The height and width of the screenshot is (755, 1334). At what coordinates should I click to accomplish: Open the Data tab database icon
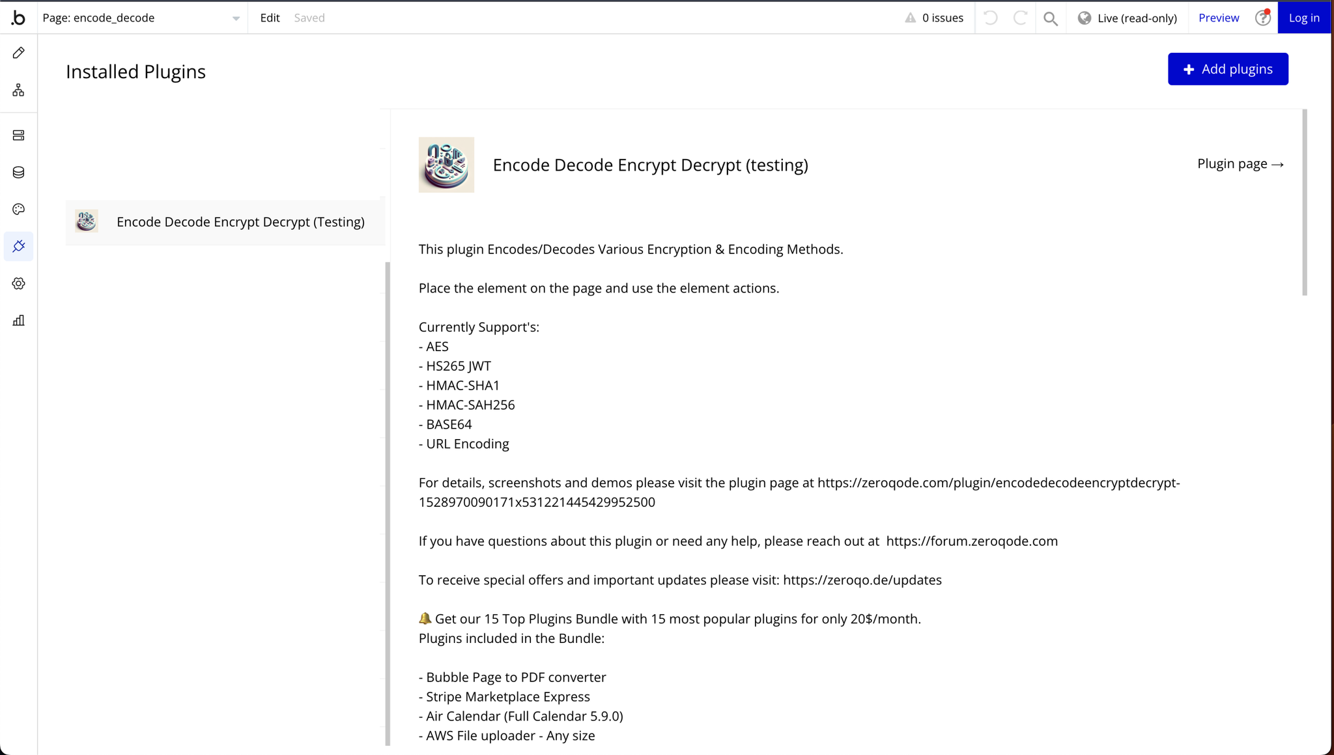click(18, 173)
